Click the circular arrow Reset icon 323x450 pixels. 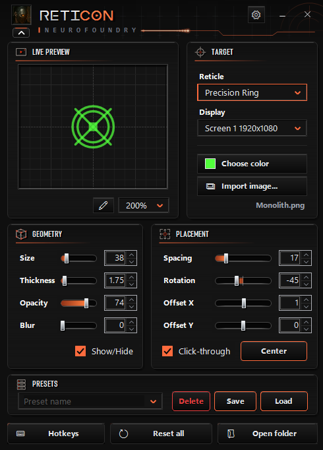123,434
